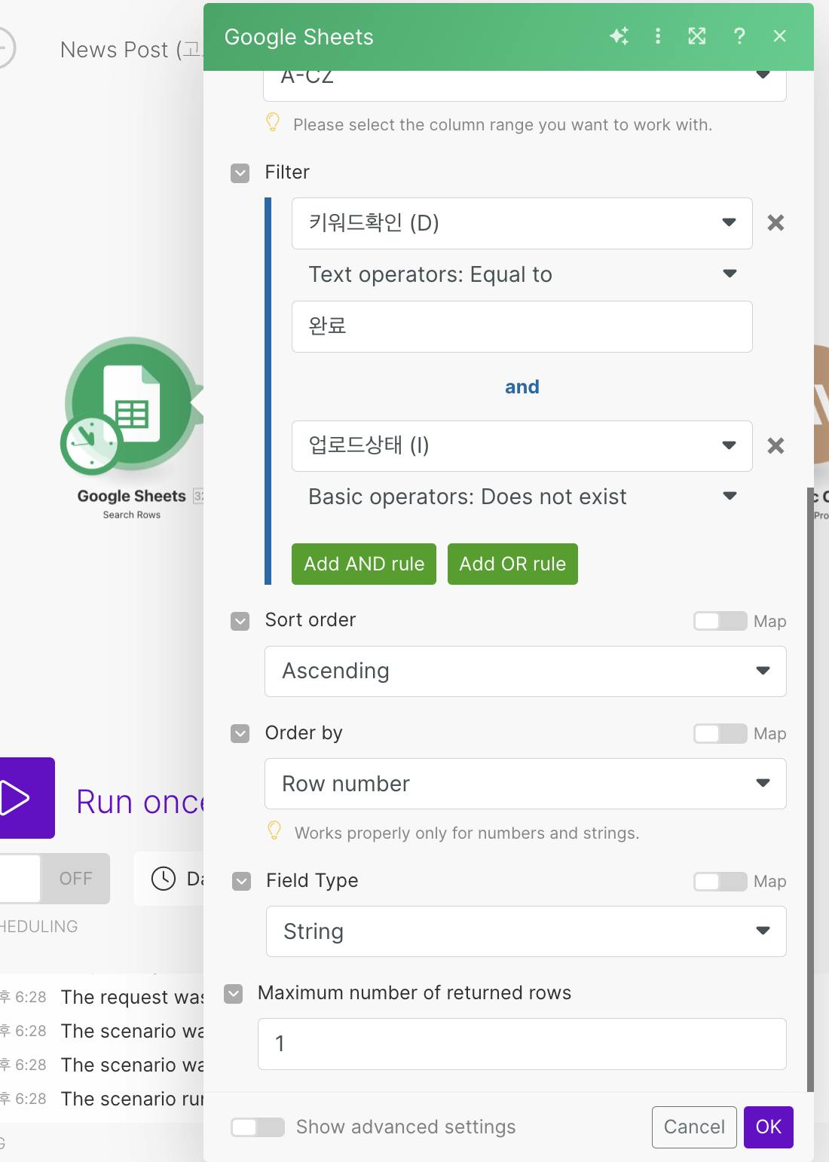This screenshot has width=829, height=1162.
Task: Open the Row number order-by dropdown
Action: click(525, 784)
